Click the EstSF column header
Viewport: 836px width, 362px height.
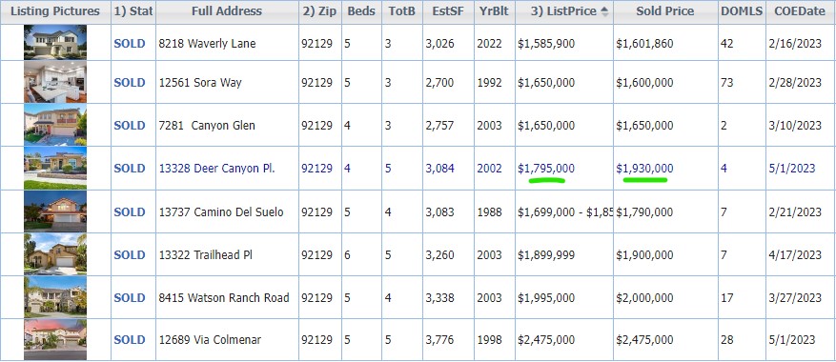tap(448, 11)
